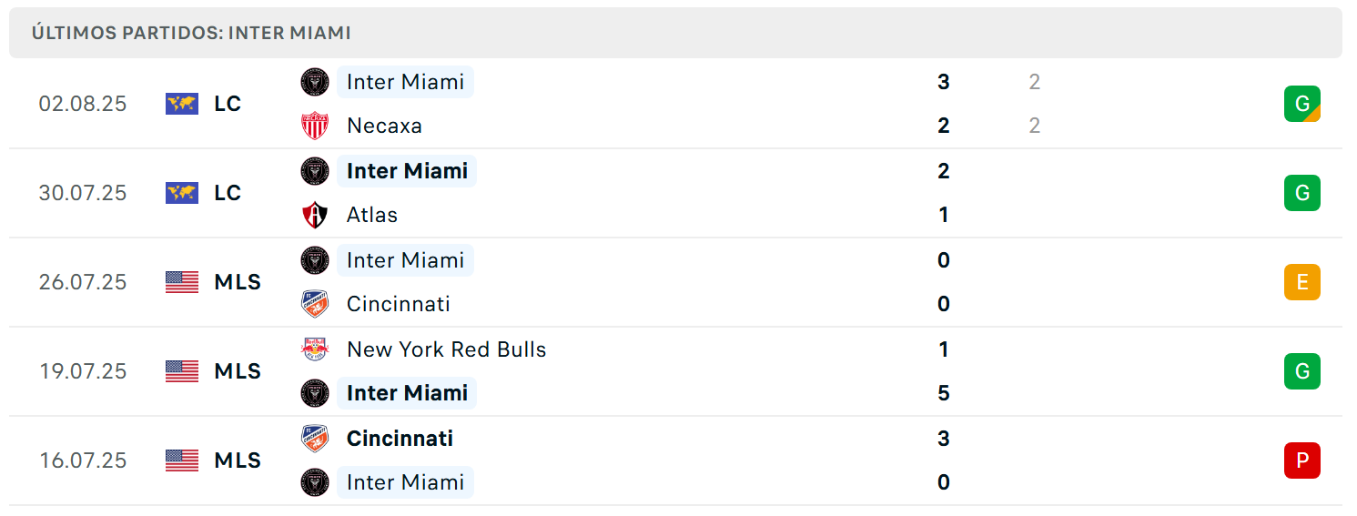Click Cincinnati crest in 16.07.25 match
Screen dimensions: 1357x516
point(315,439)
